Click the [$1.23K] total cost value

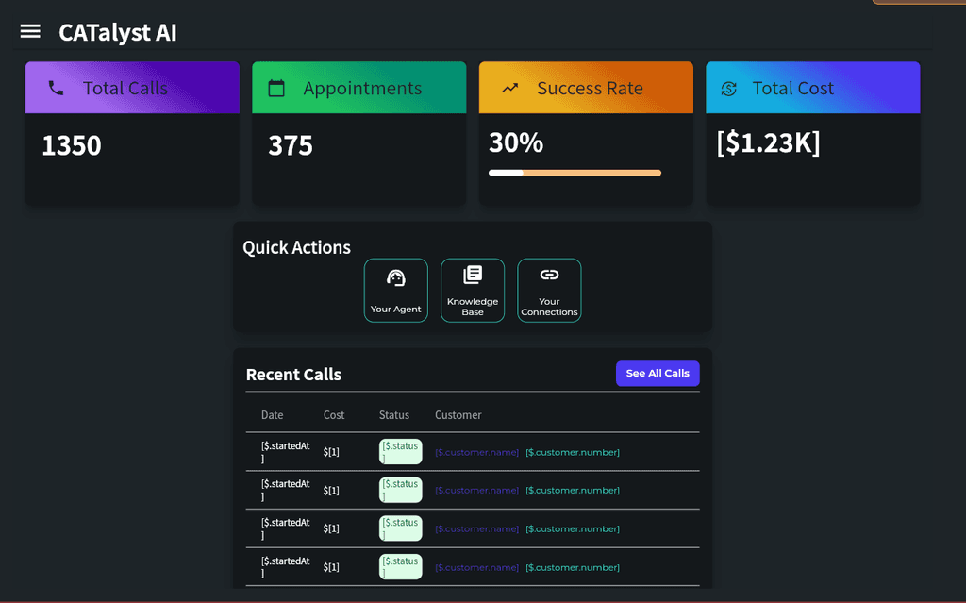tap(768, 142)
